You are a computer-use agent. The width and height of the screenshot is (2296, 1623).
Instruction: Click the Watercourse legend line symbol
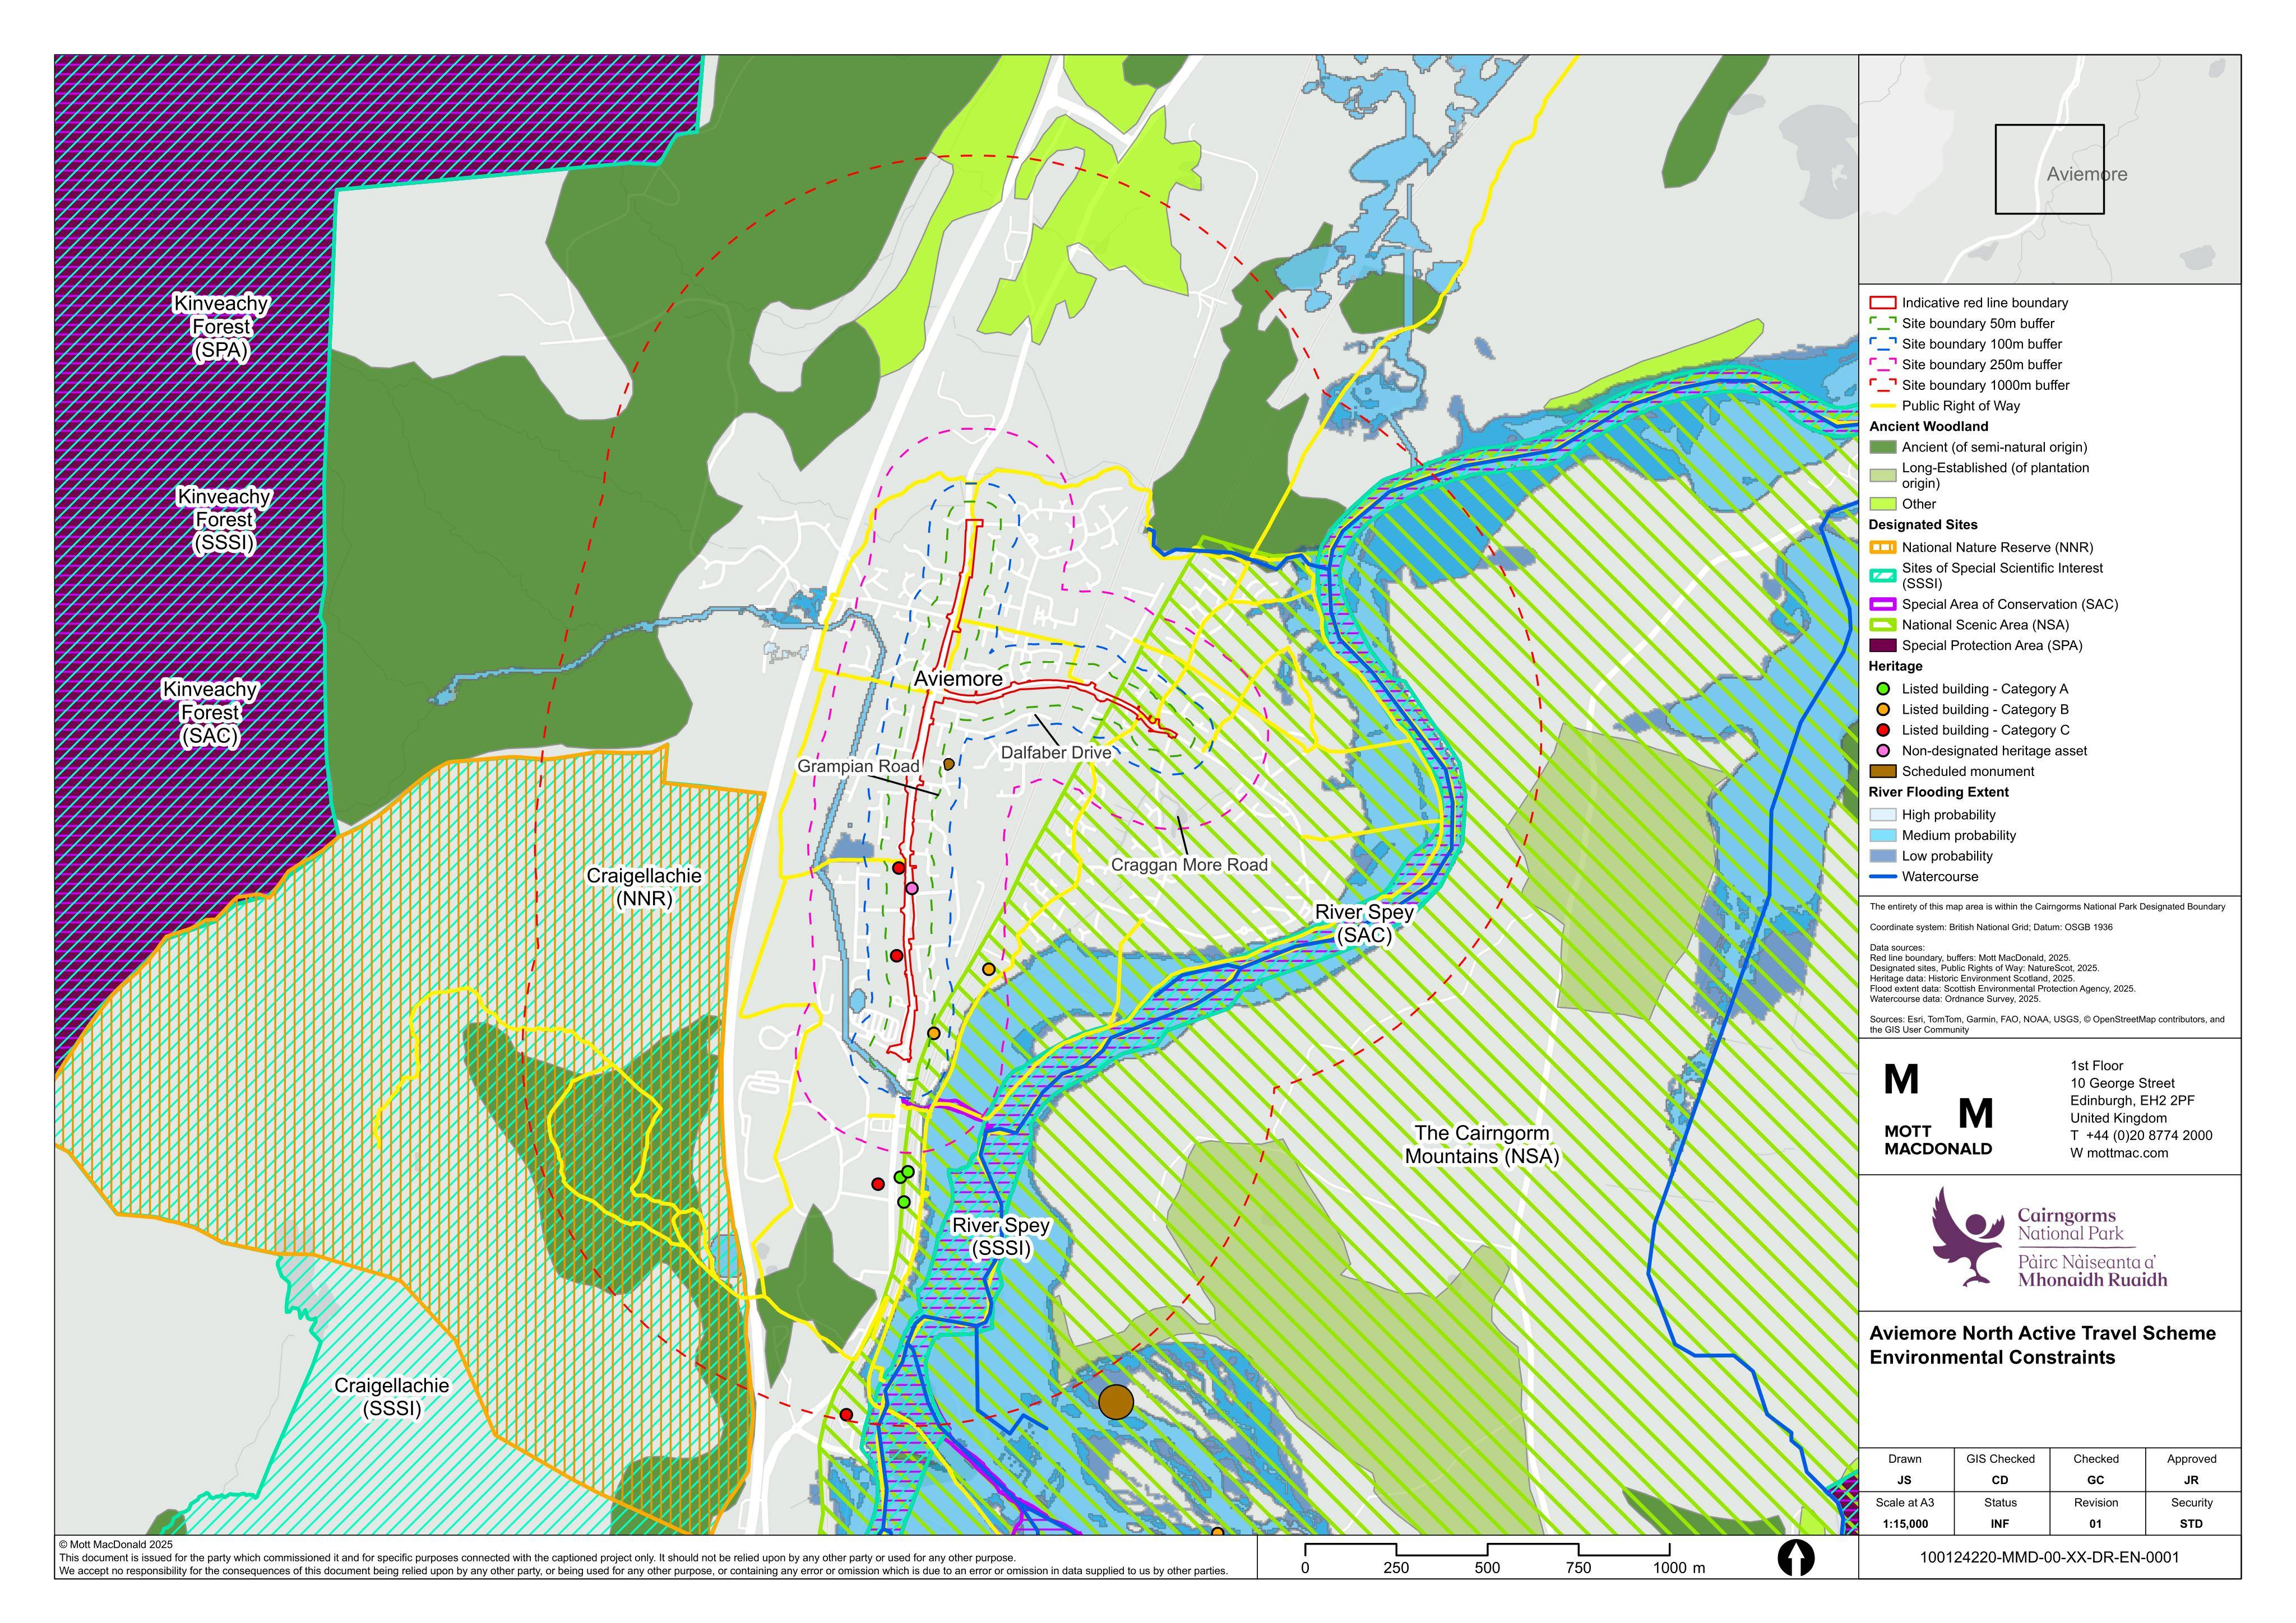(x=1883, y=877)
